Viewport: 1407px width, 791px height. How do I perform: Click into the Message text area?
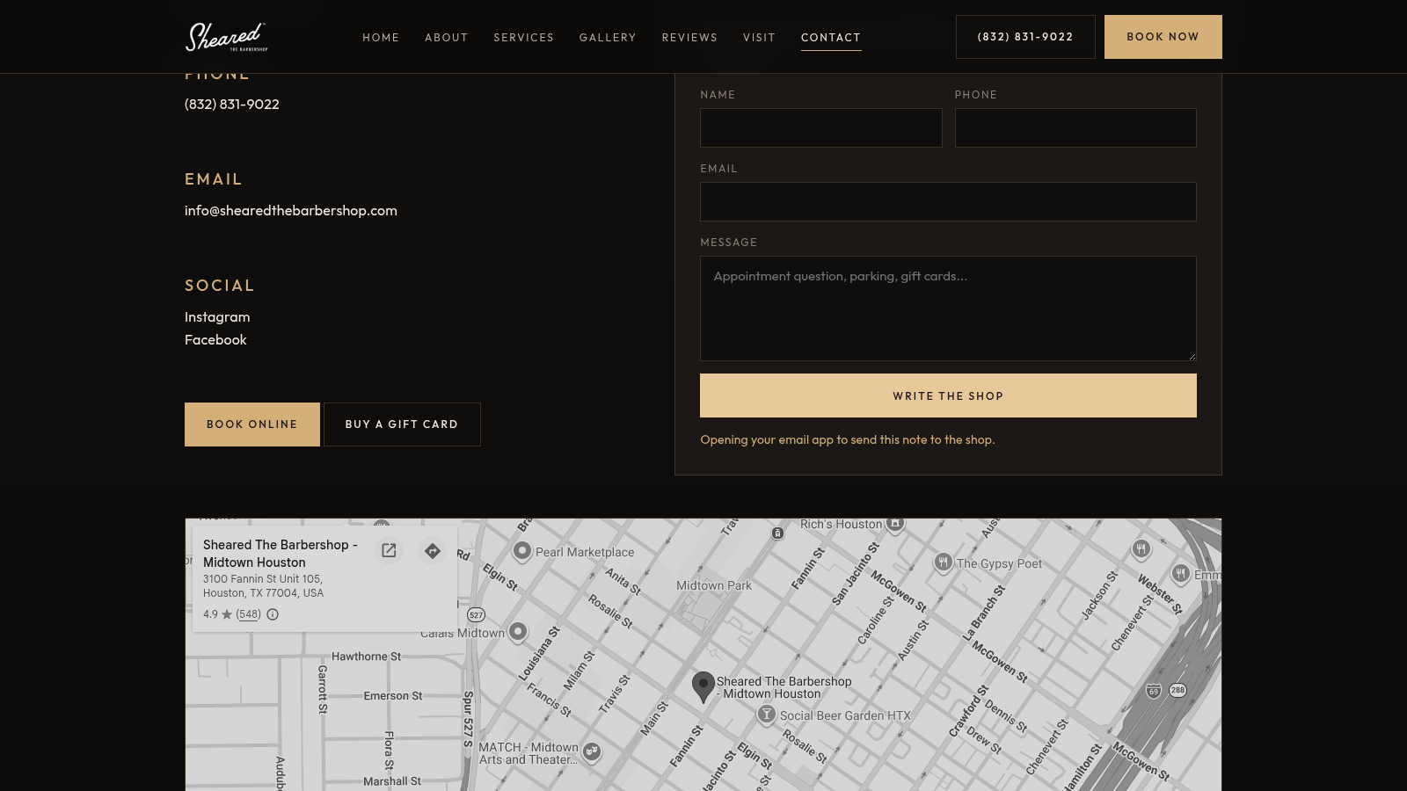tap(948, 308)
